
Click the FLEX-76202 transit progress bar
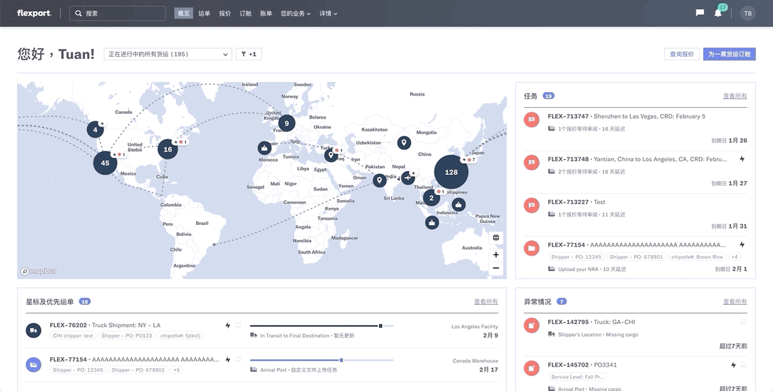click(321, 326)
